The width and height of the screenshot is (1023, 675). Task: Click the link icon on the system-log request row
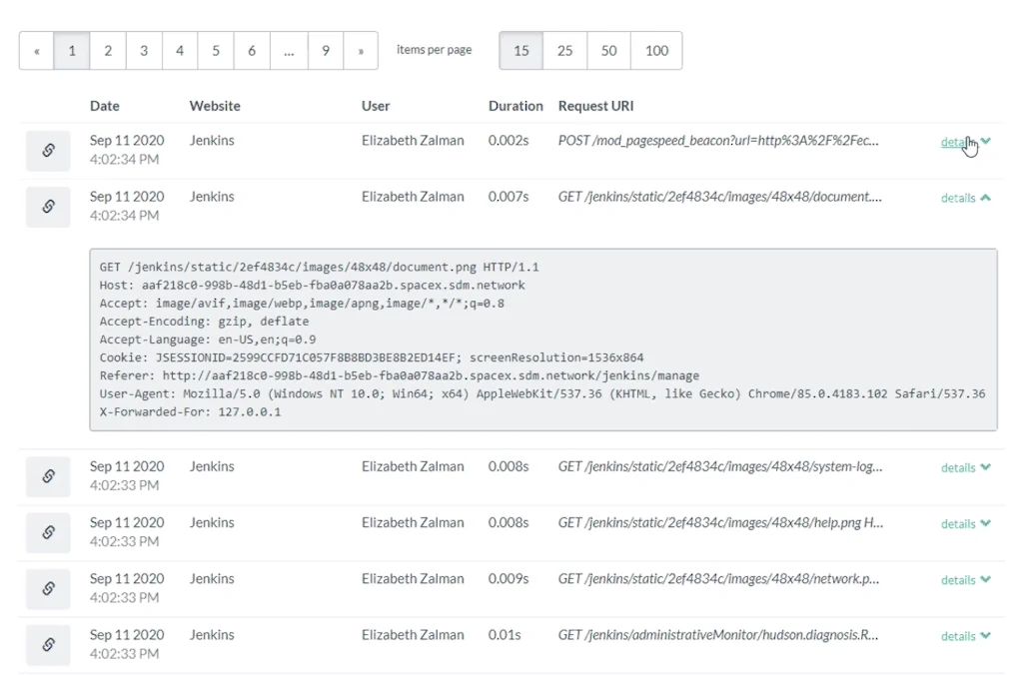click(x=47, y=476)
